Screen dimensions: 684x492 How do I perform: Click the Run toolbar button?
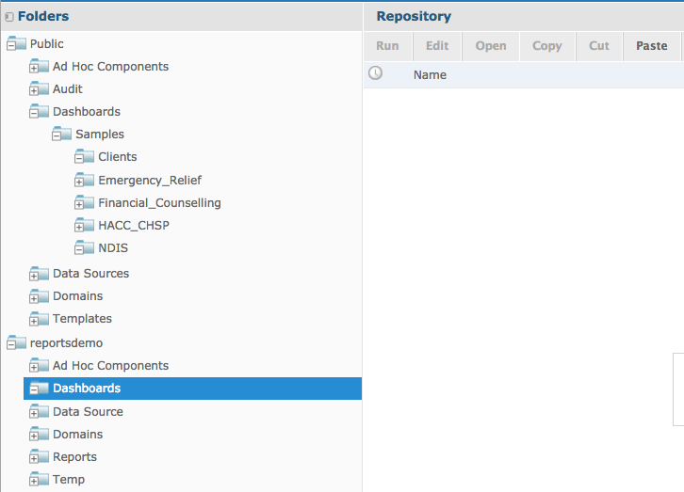387,46
